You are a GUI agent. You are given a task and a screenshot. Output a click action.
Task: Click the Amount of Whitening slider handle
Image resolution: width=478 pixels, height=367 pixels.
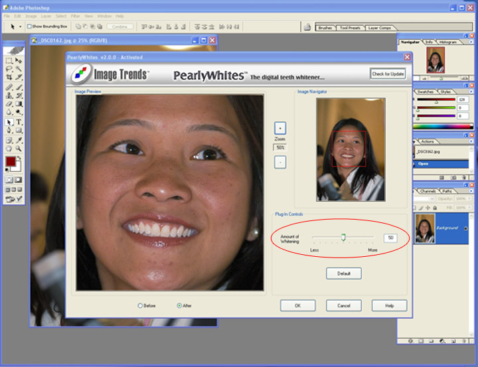pyautogui.click(x=343, y=238)
